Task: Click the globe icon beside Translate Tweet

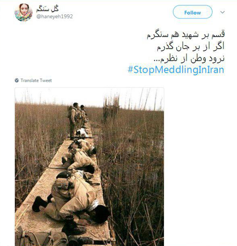Action: point(16,80)
